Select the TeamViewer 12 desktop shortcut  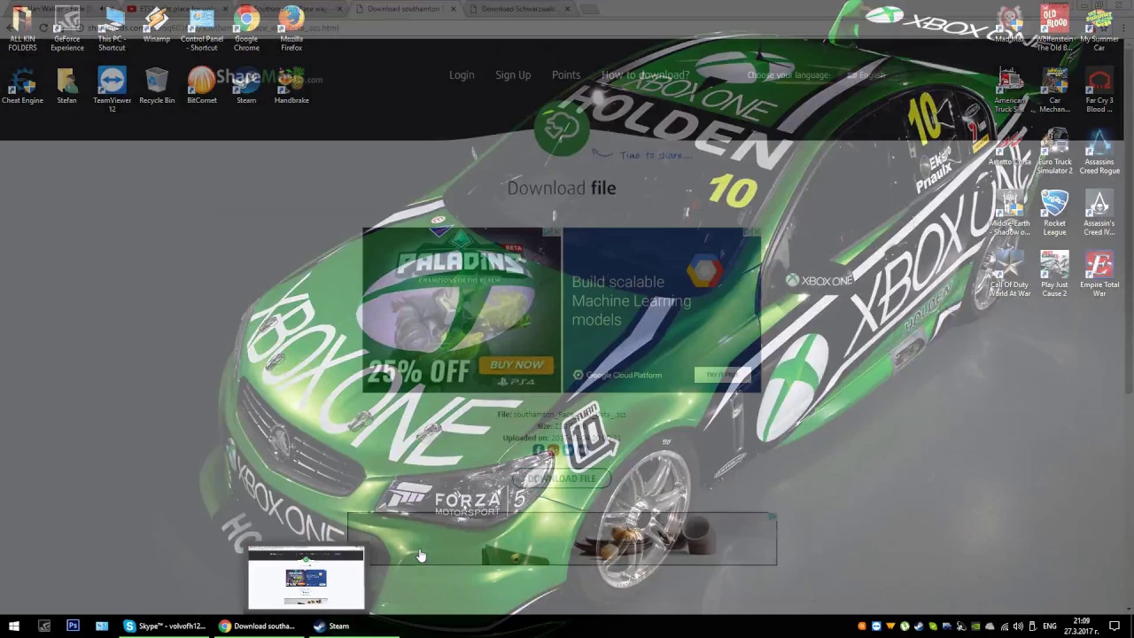pos(112,89)
